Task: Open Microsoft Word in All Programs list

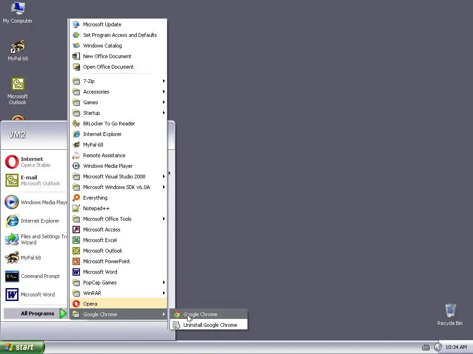Action: pos(118,272)
